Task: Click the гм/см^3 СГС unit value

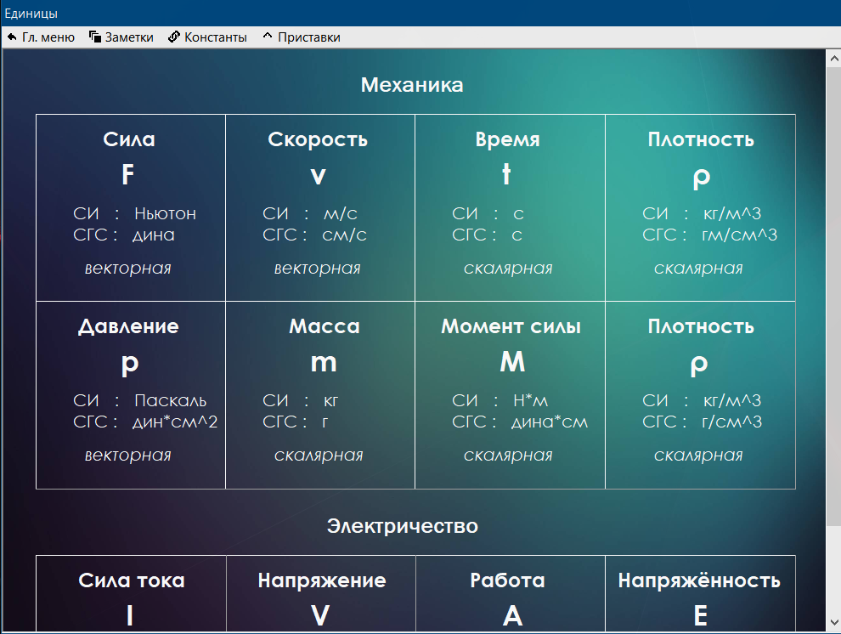Action: click(739, 235)
